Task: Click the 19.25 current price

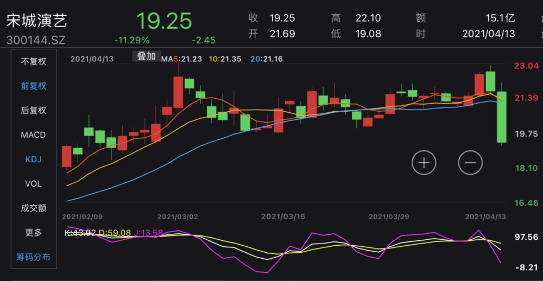Action: coord(164,21)
